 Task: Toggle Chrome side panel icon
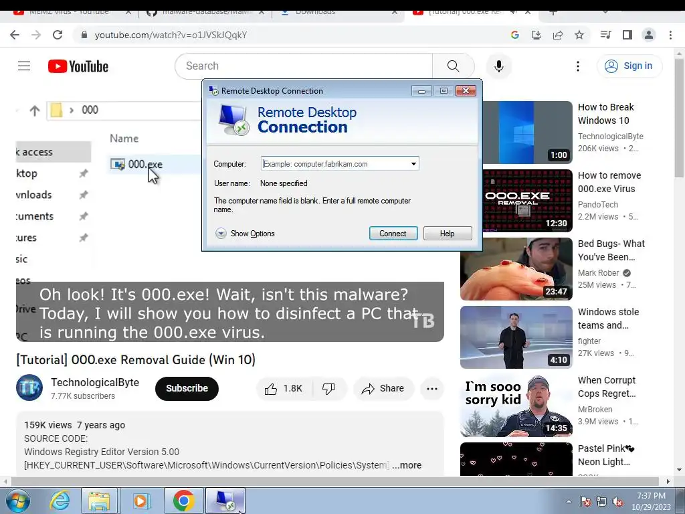tap(627, 35)
